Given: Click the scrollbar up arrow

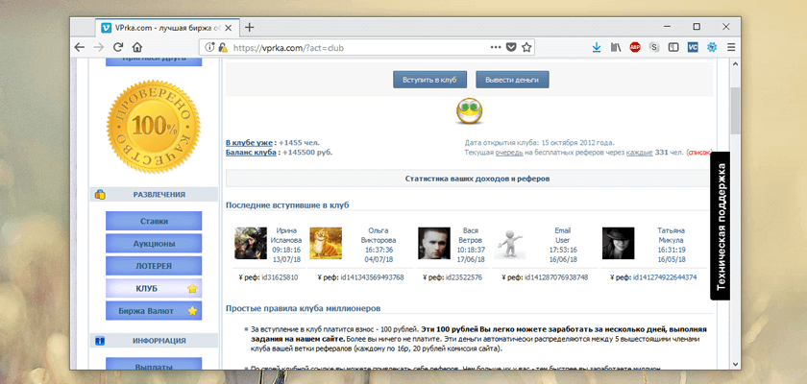Looking at the screenshot, I should [735, 63].
